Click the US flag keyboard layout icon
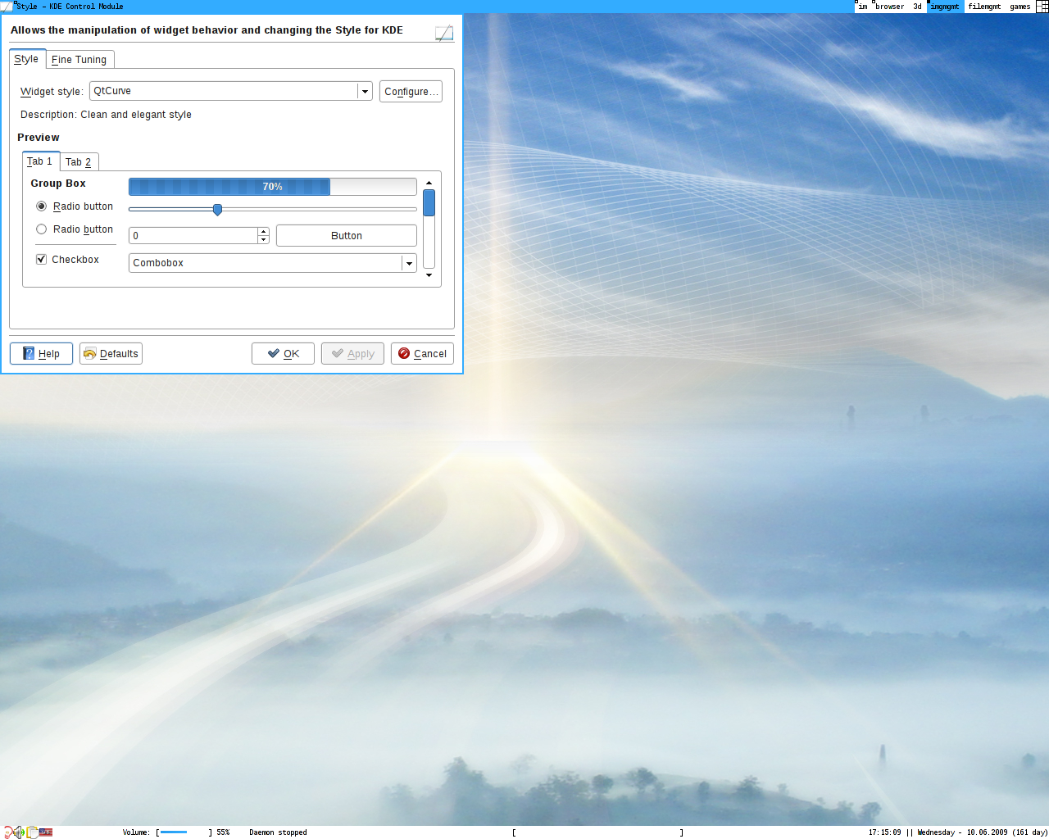Image resolution: width=1049 pixels, height=839 pixels. pyautogui.click(x=46, y=832)
